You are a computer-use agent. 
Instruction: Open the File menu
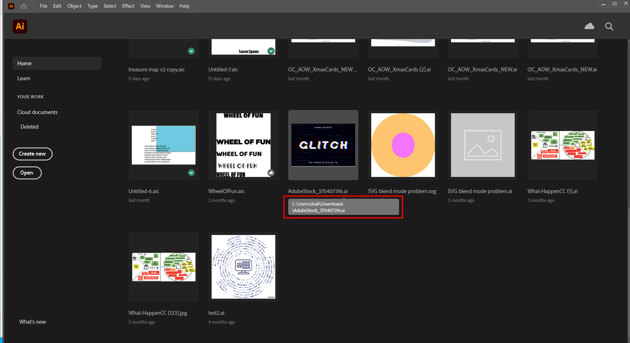point(43,6)
